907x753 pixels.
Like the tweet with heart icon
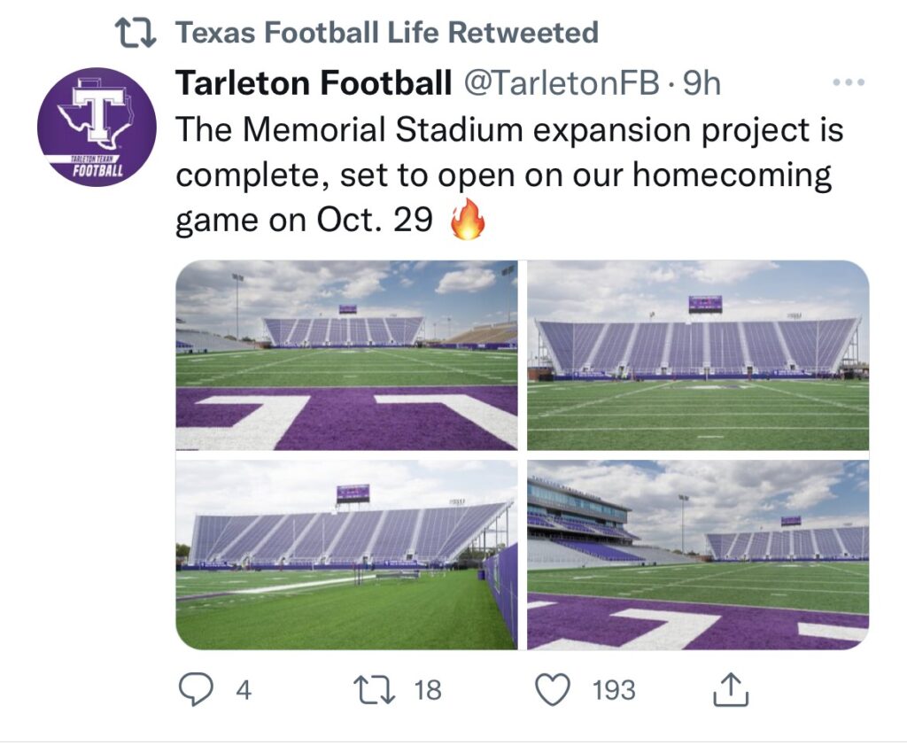click(x=553, y=690)
